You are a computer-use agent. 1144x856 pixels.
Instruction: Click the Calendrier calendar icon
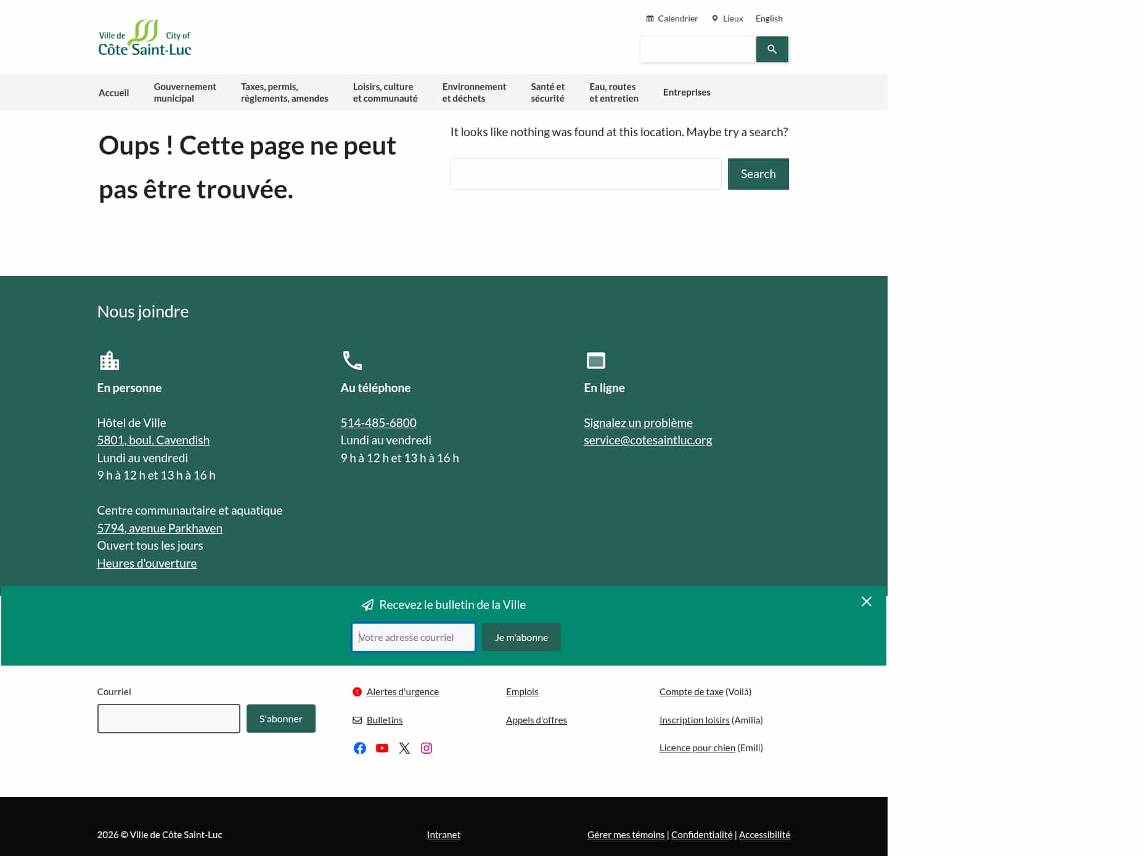(649, 18)
